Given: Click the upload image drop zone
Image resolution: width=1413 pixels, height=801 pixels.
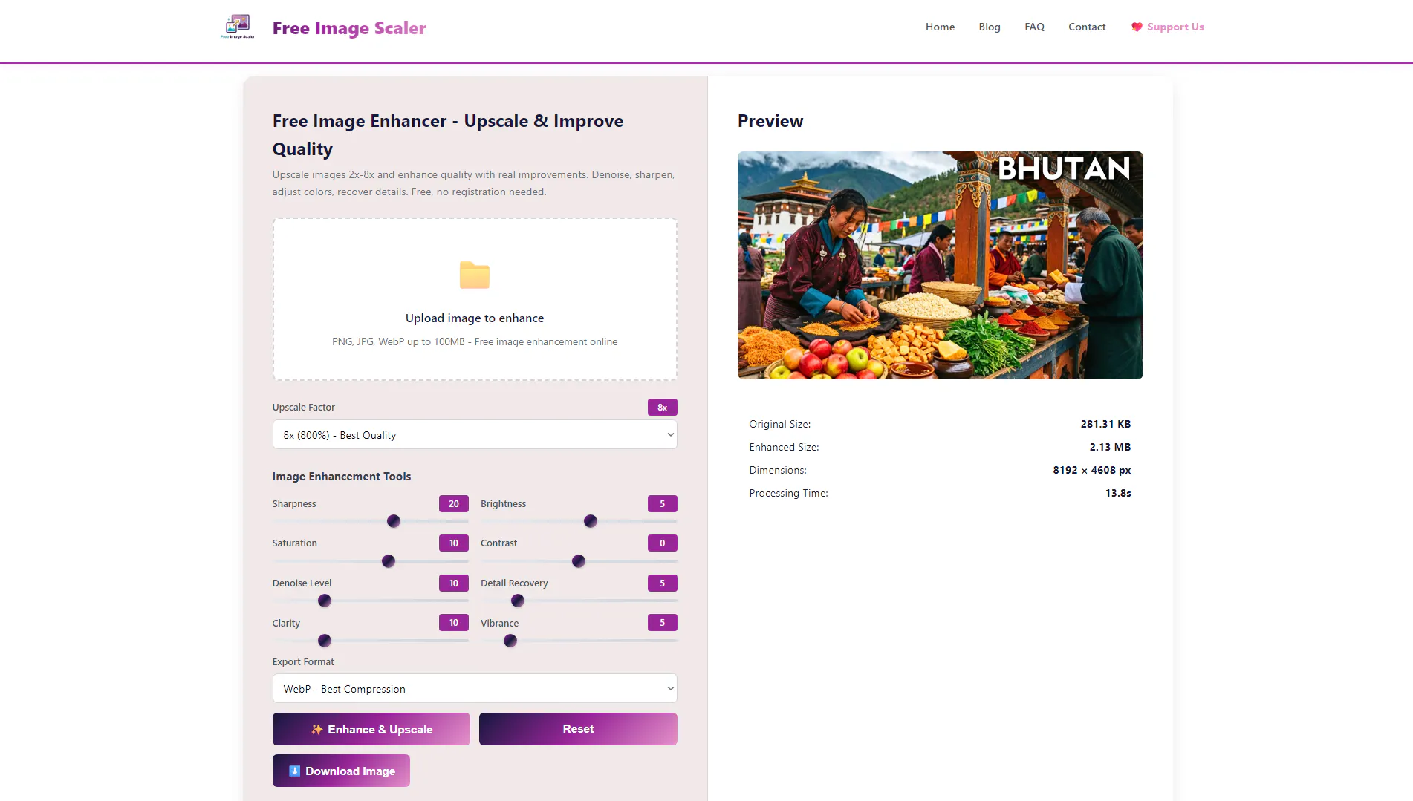Looking at the screenshot, I should pyautogui.click(x=475, y=299).
